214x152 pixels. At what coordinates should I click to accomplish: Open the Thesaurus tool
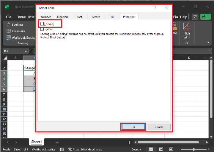pos(9,31)
